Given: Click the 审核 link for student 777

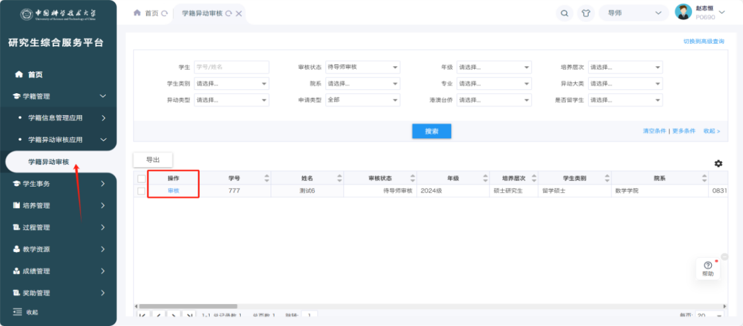Looking at the screenshot, I should coord(173,191).
